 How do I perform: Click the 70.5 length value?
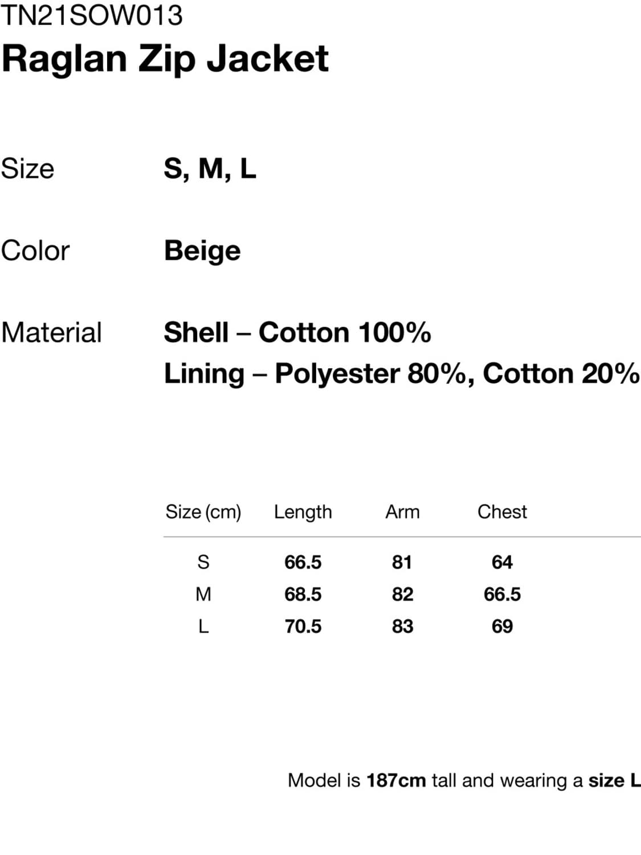coord(303,626)
